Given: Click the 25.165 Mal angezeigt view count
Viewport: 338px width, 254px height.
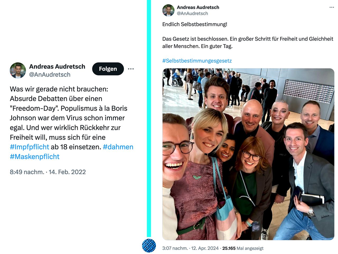Looking at the screenshot, I should click(243, 248).
